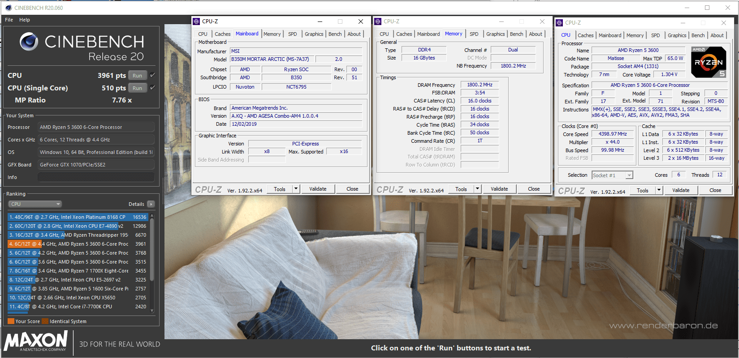Click the ranking list scrollbar
Image resolution: width=739 pixels, height=358 pixels.
click(152, 251)
